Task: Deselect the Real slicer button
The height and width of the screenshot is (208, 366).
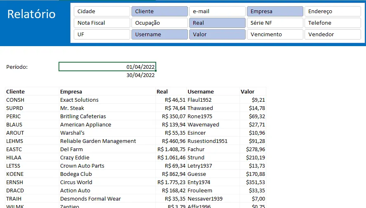Action: 217,23
